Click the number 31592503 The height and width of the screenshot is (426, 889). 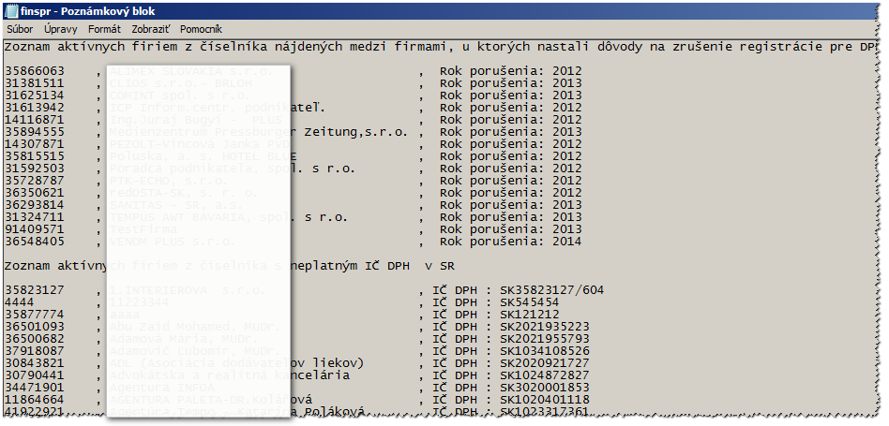pyautogui.click(x=35, y=169)
